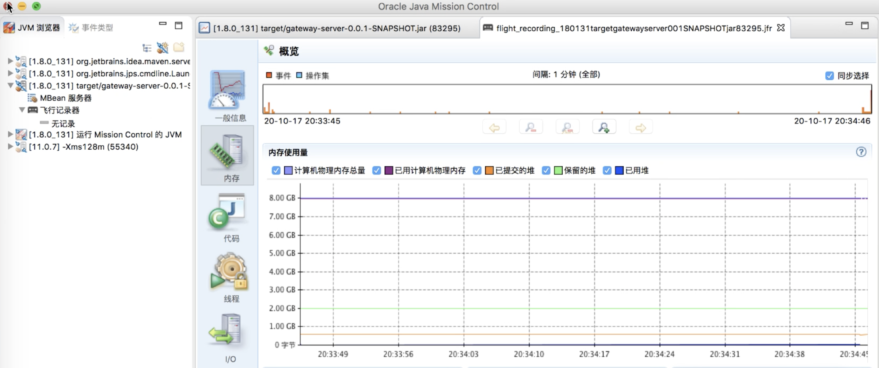Screen dimensions: 879x368
Task: Open the 线程 (Threads) sidebar icon
Action: coord(229,272)
